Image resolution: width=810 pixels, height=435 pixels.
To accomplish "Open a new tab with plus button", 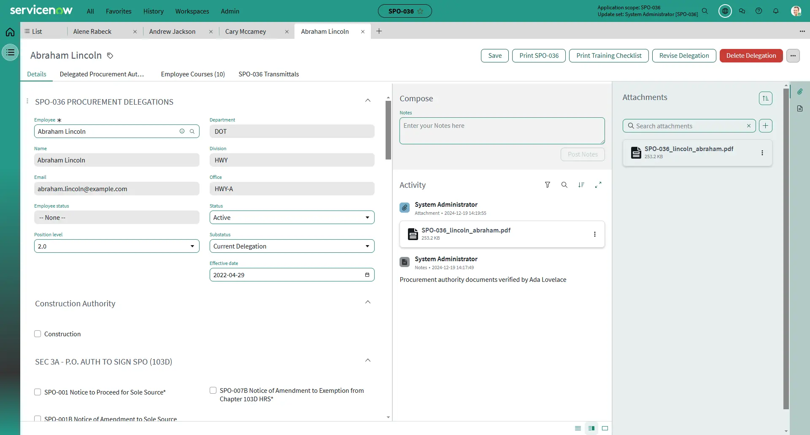I will (x=379, y=31).
